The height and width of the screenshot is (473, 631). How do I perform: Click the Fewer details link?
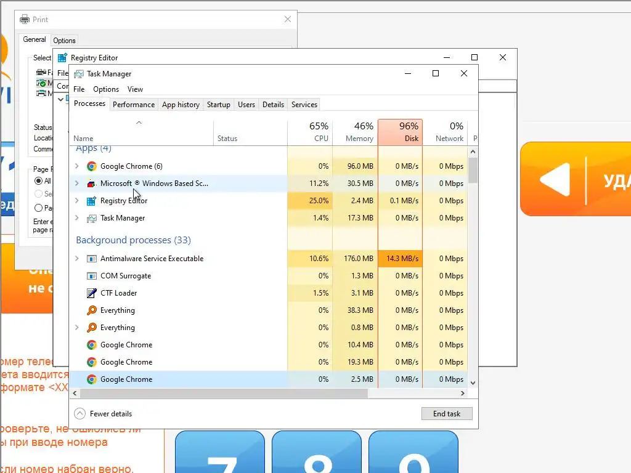click(111, 414)
